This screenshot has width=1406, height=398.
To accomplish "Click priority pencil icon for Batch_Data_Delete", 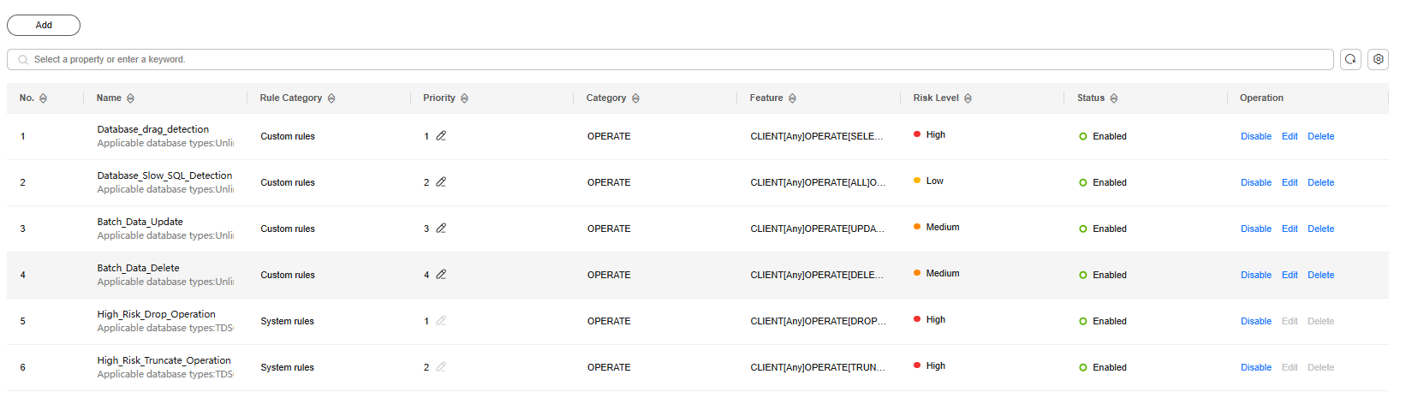I will click(x=441, y=274).
